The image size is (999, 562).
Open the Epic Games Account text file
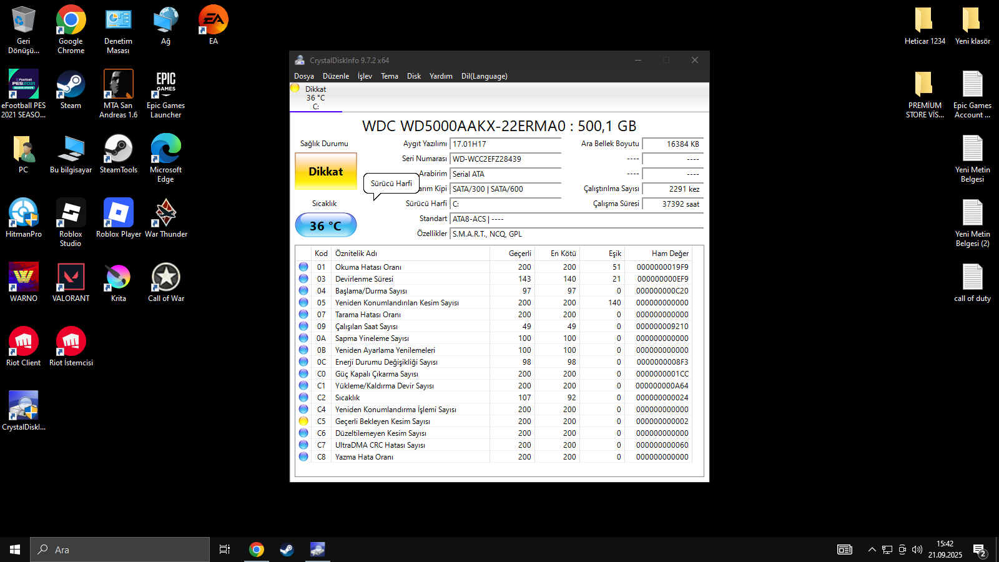pyautogui.click(x=972, y=94)
